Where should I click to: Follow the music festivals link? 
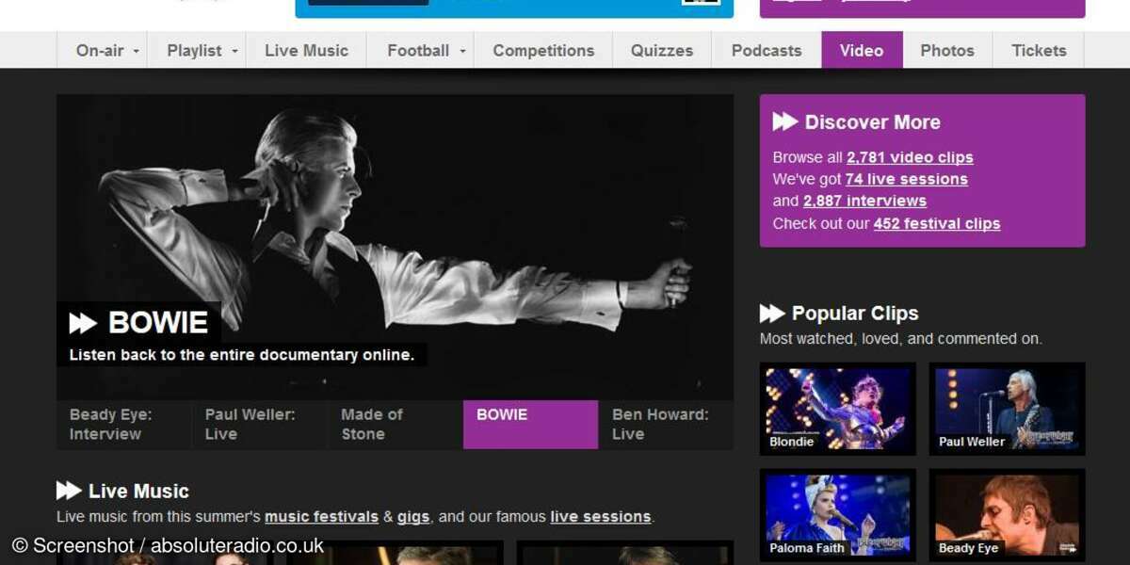pos(321,517)
